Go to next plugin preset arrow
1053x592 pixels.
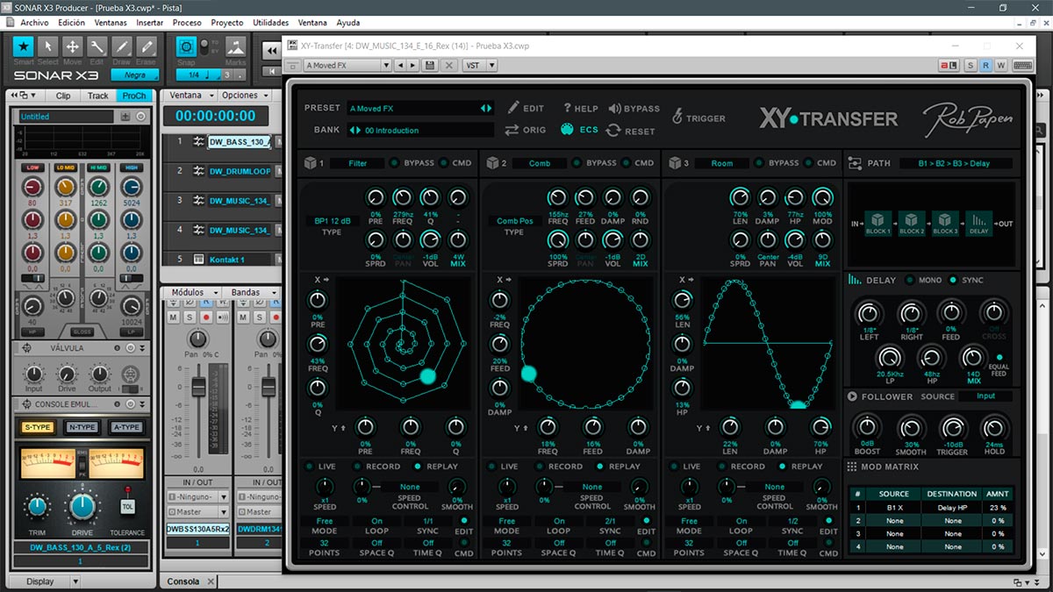tap(412, 65)
